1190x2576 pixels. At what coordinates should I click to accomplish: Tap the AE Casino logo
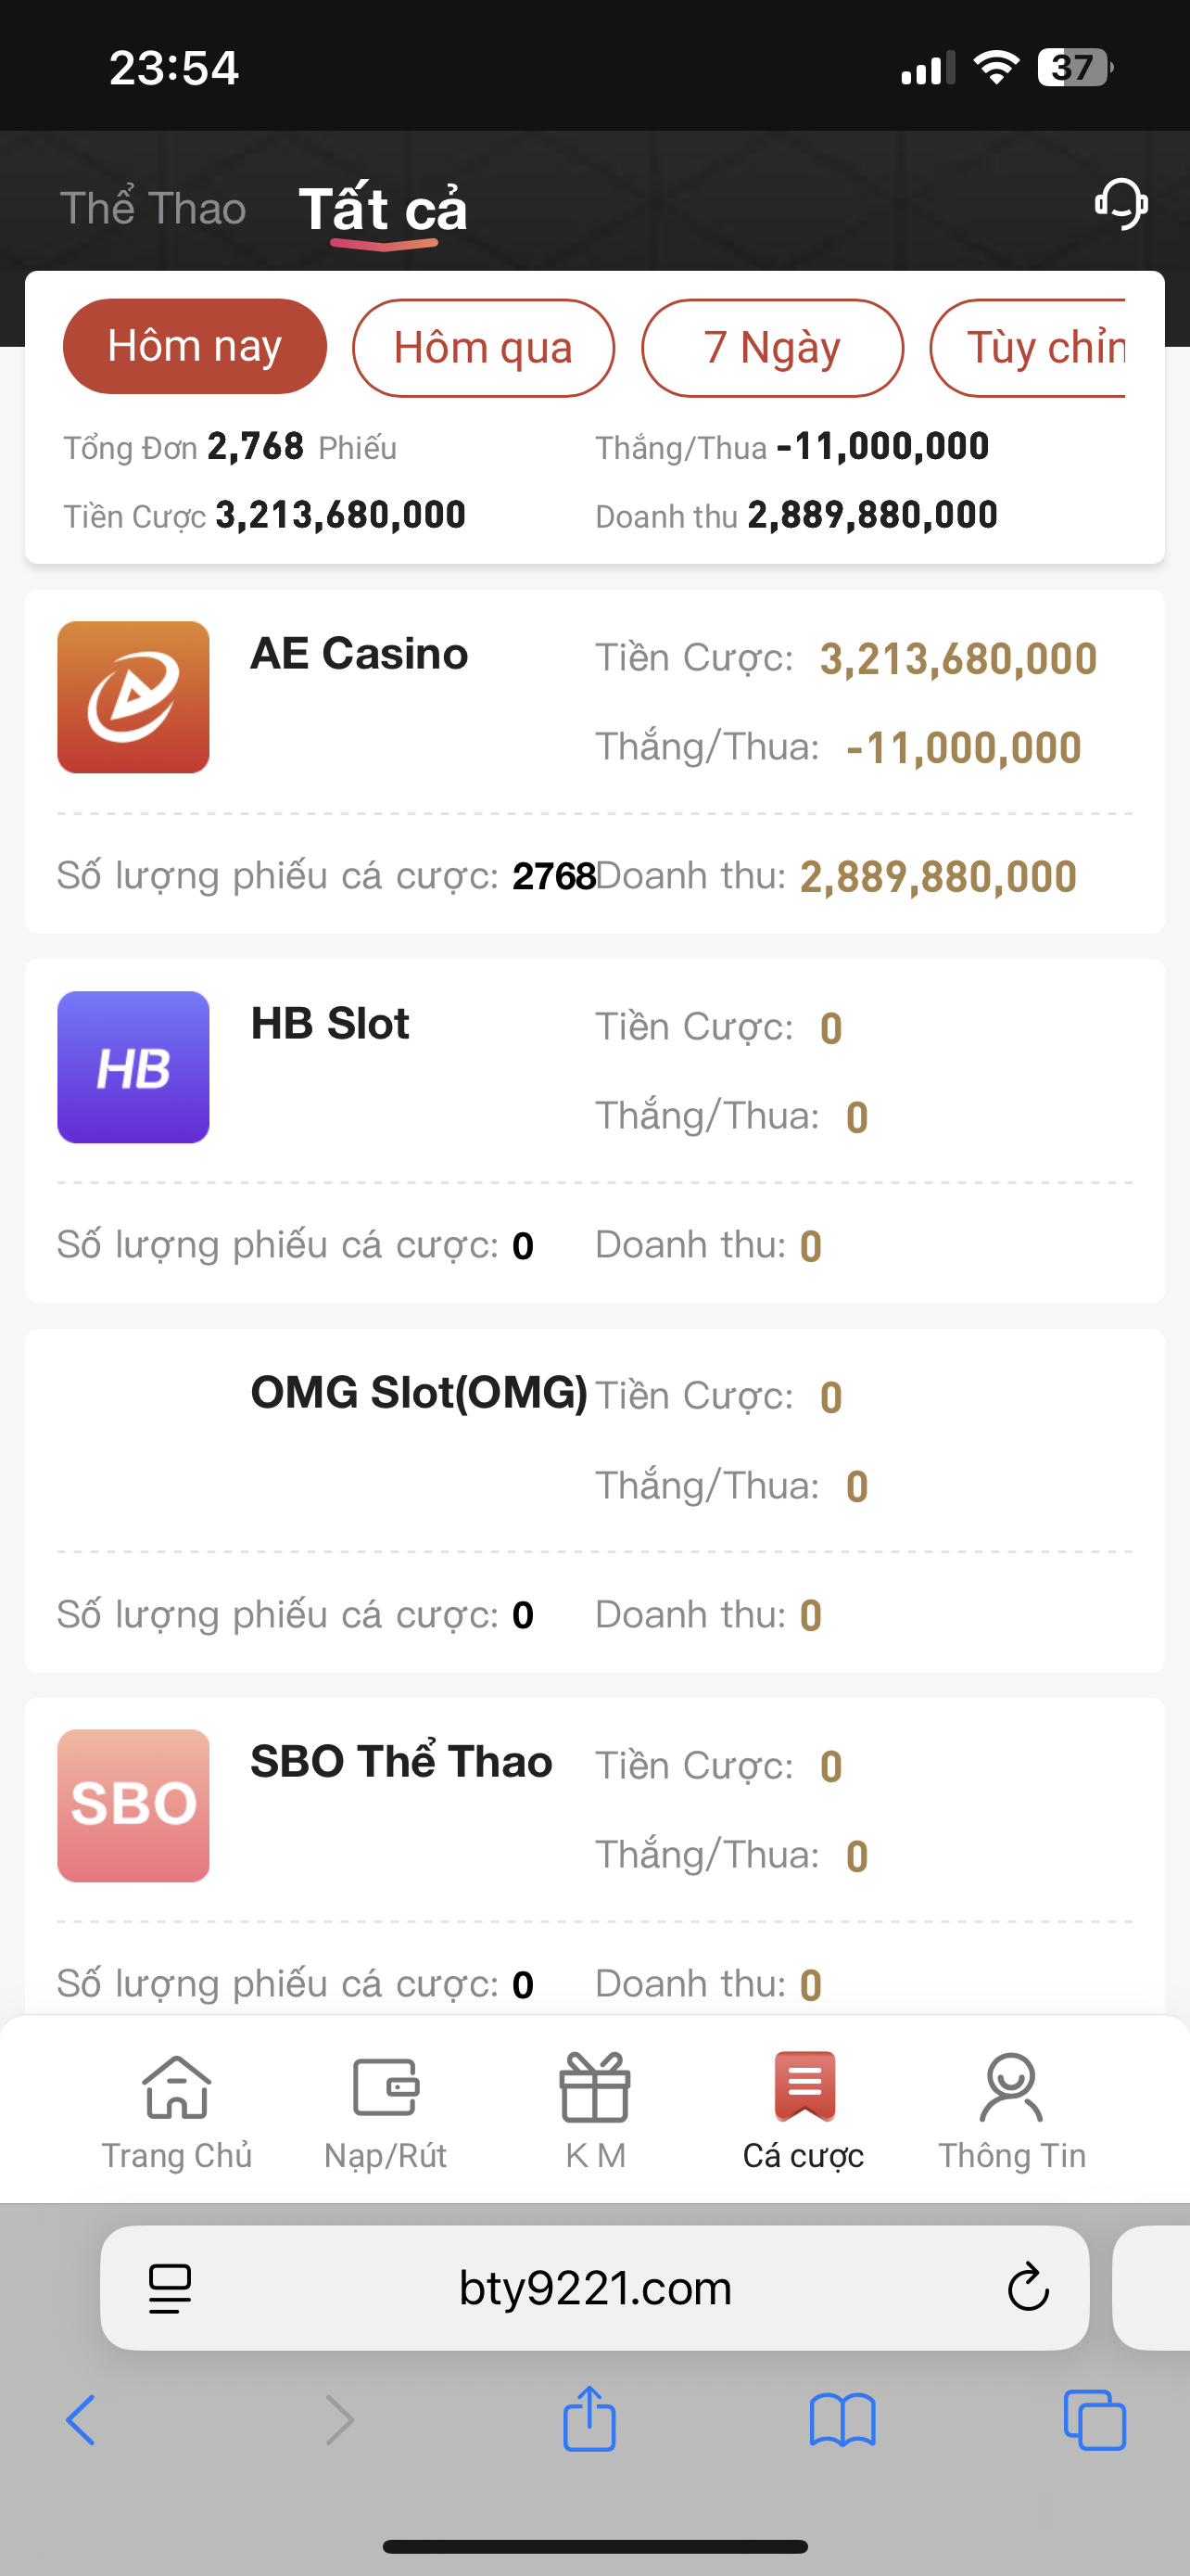coord(133,697)
